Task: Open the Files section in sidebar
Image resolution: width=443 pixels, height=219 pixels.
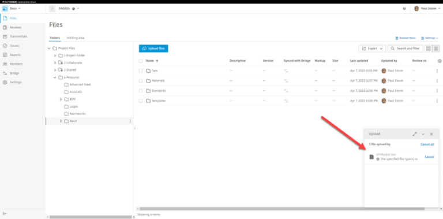Action: (x=13, y=18)
